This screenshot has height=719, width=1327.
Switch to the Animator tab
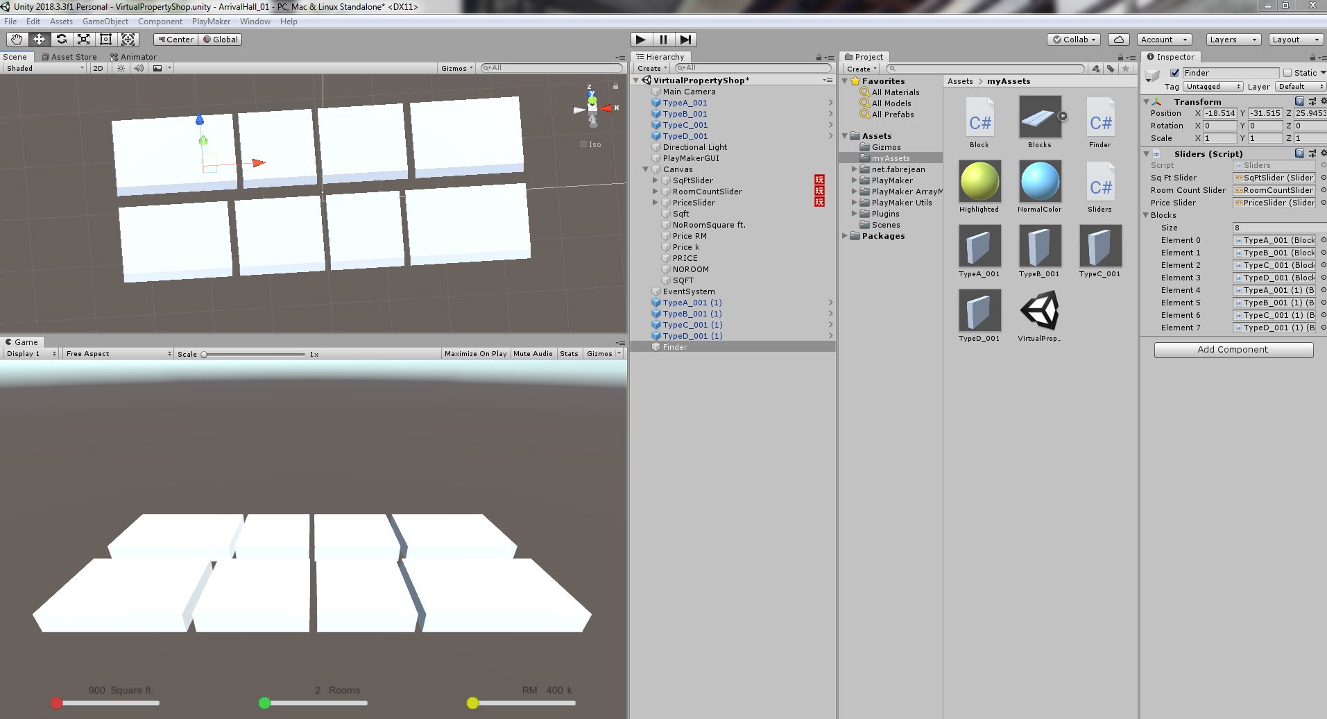(x=133, y=57)
